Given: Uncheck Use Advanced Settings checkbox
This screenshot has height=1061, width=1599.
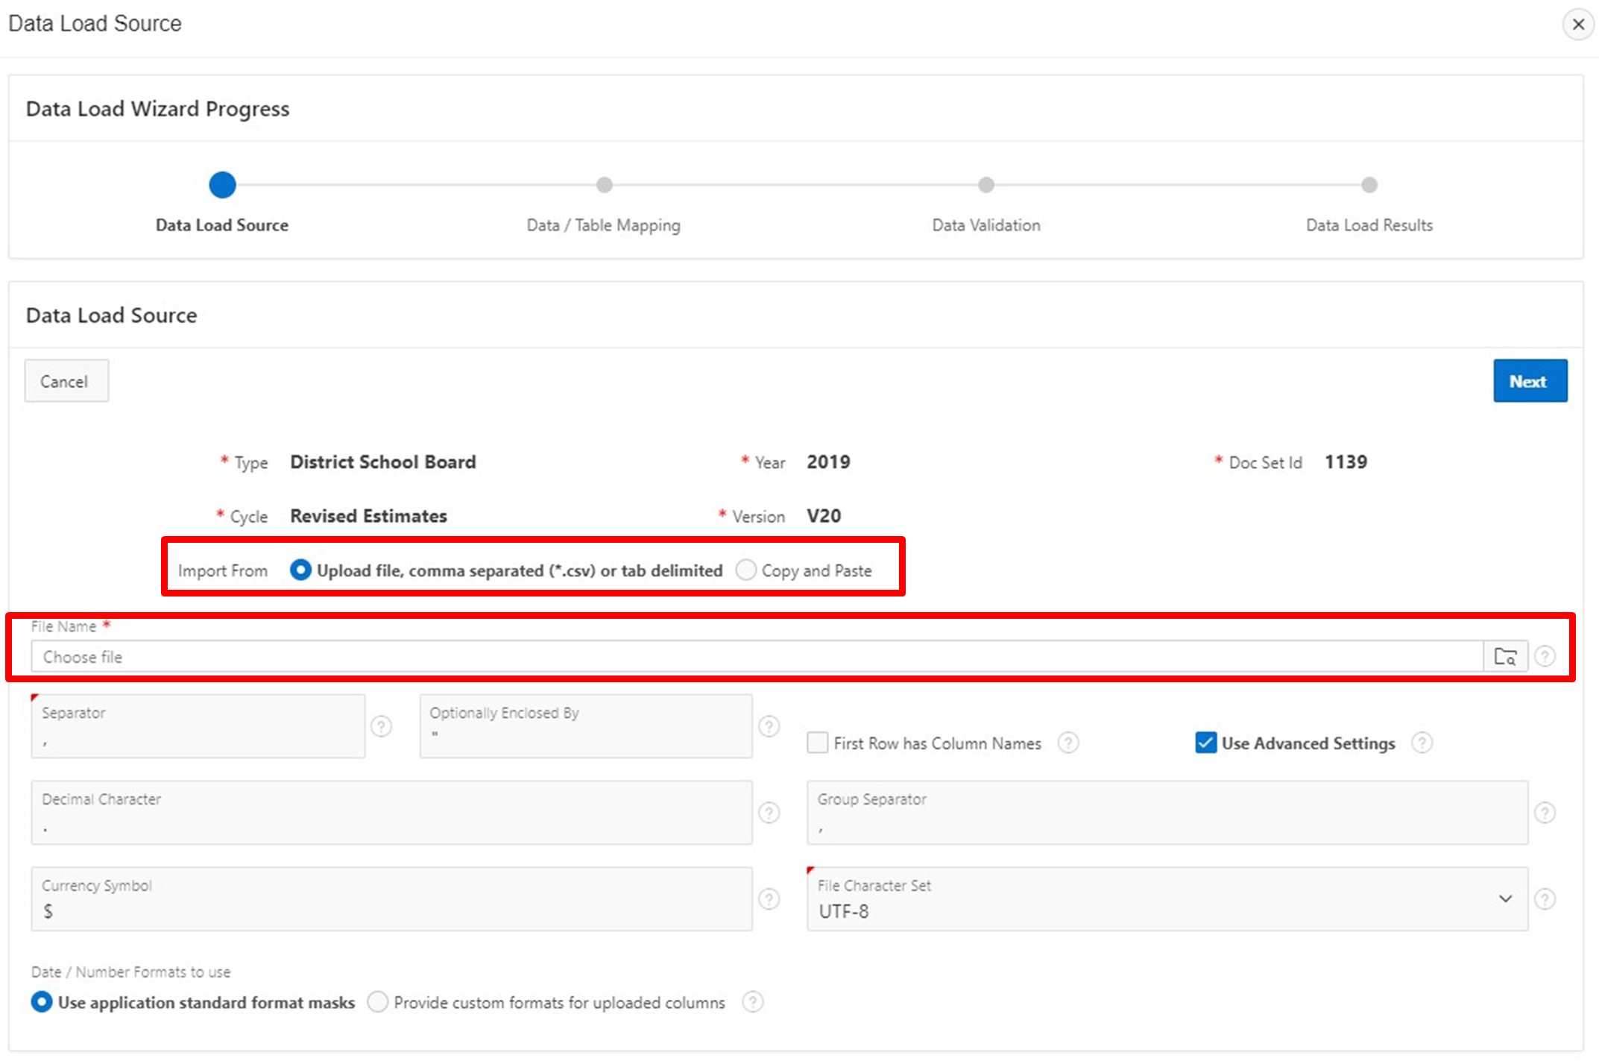Looking at the screenshot, I should (1205, 743).
